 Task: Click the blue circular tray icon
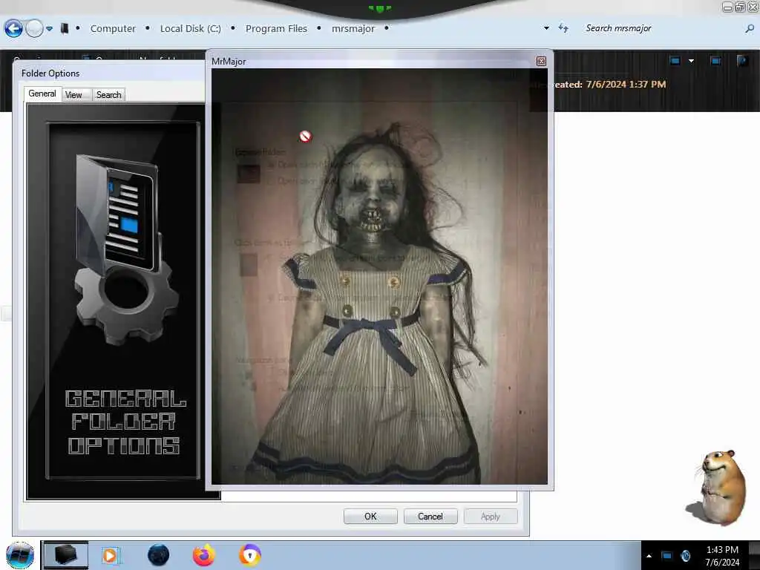pos(685,556)
